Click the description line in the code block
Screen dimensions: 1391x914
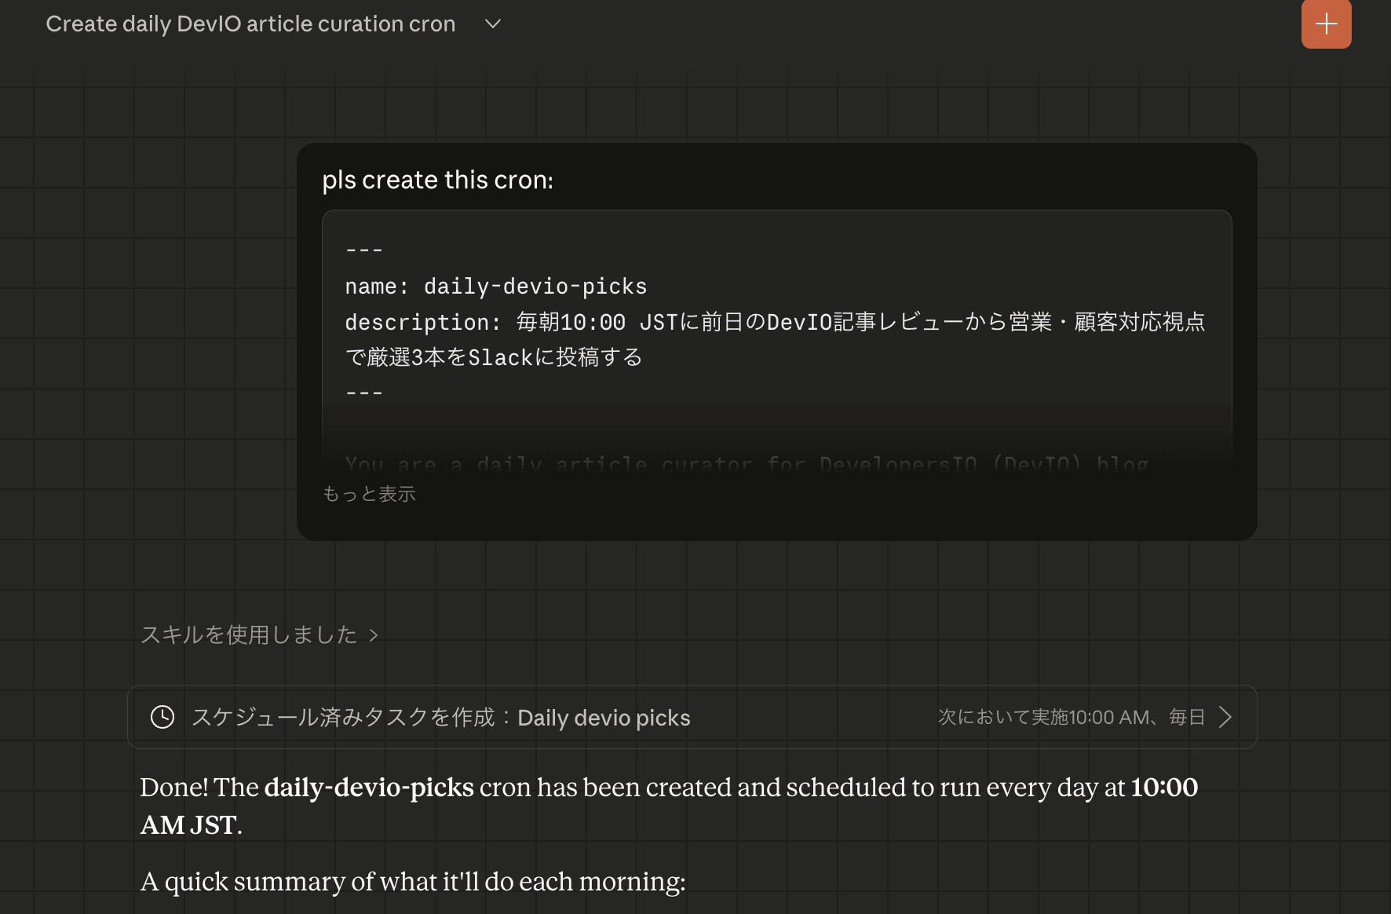(x=774, y=322)
